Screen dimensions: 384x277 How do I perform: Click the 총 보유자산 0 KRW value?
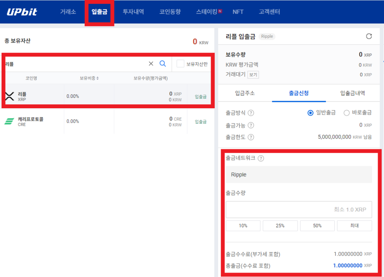pos(201,42)
